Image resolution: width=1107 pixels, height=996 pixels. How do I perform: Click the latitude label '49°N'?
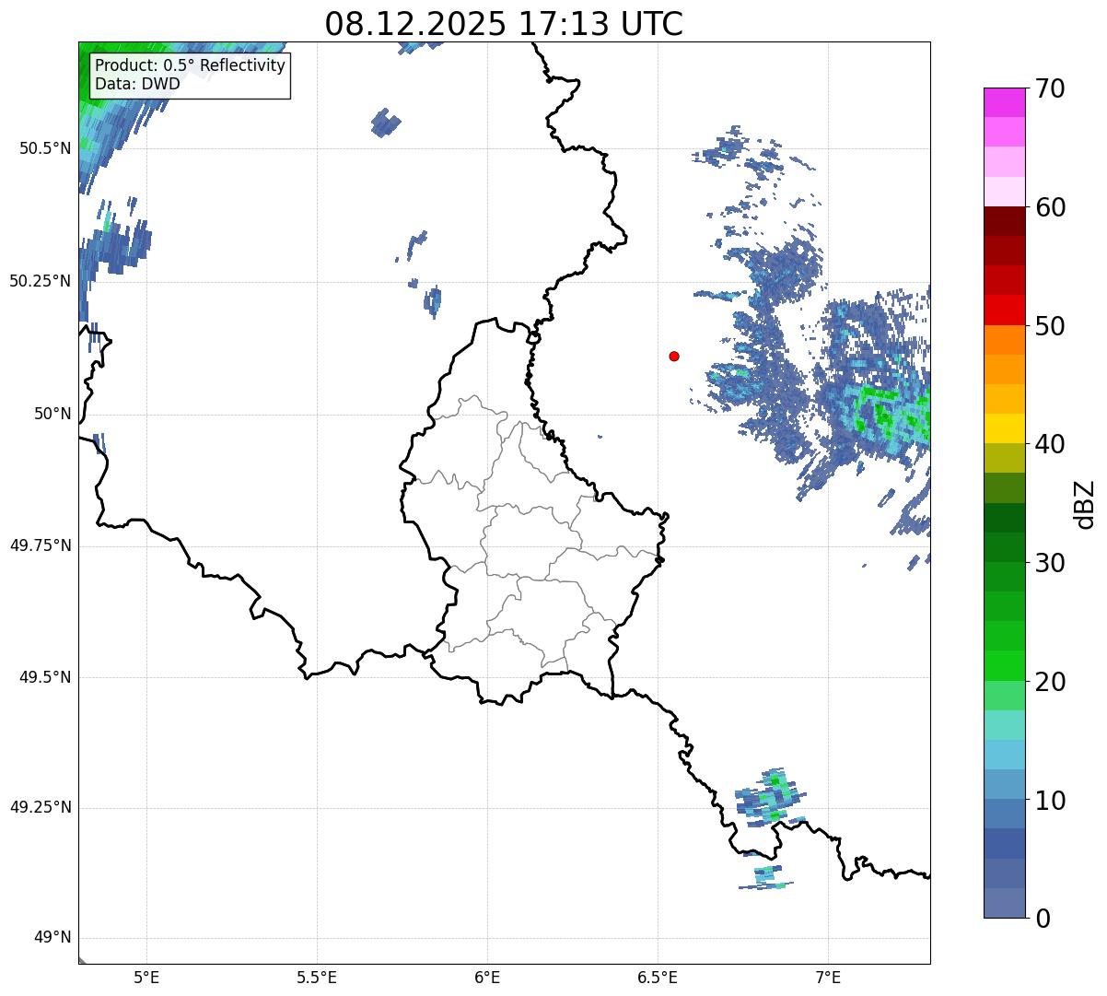(52, 938)
